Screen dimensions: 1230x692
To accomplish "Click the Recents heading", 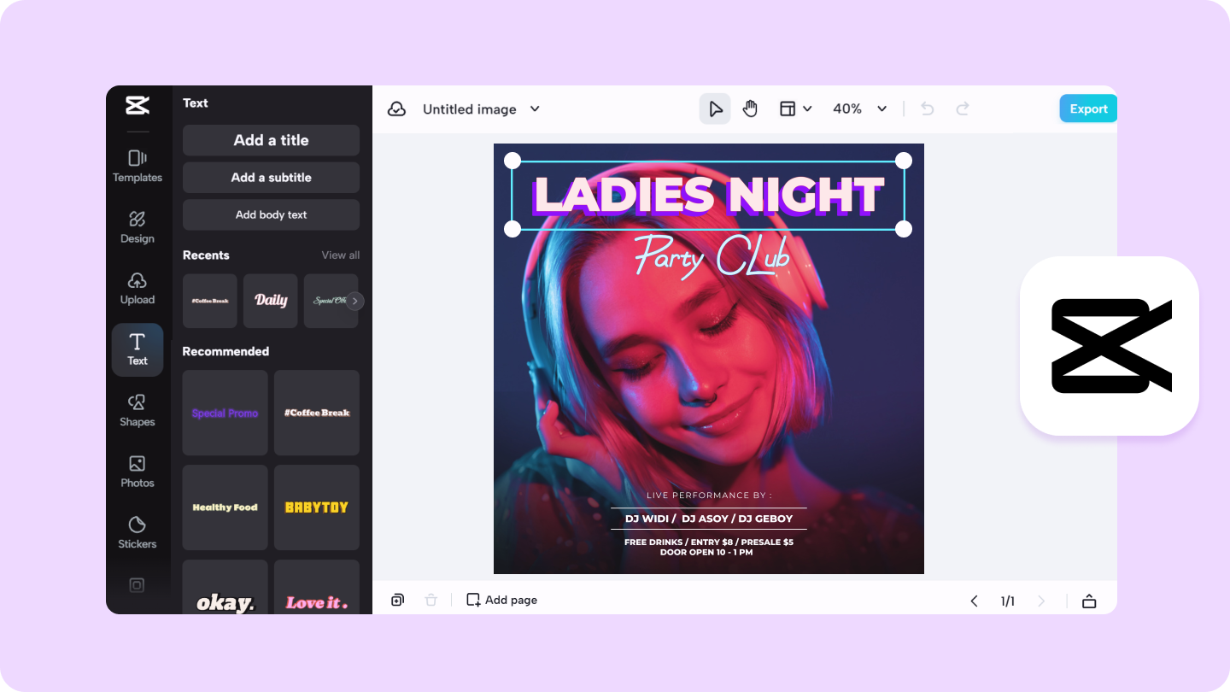I will [x=206, y=255].
